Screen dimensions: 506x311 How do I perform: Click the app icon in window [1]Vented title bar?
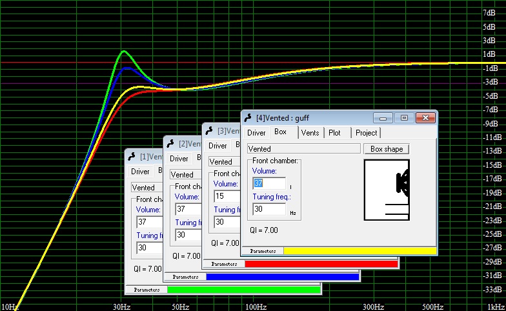point(132,156)
